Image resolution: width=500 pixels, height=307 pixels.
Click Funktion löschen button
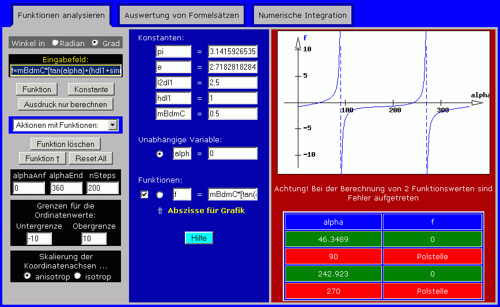point(65,144)
